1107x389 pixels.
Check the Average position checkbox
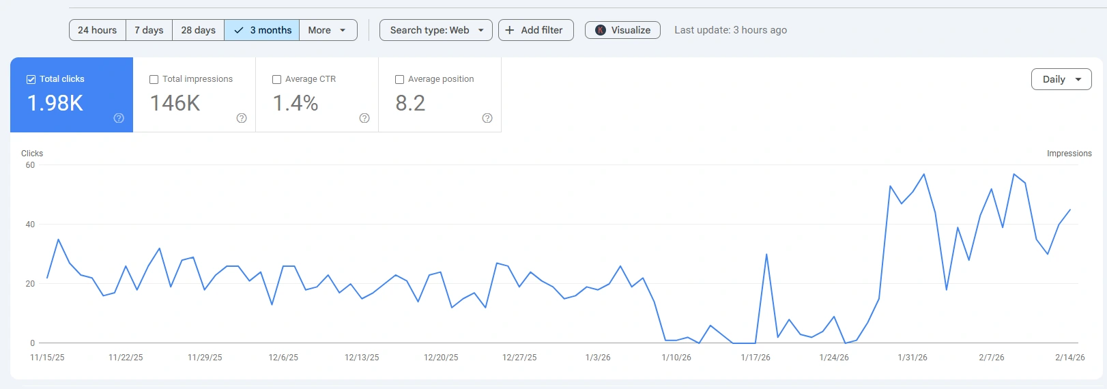(x=399, y=79)
